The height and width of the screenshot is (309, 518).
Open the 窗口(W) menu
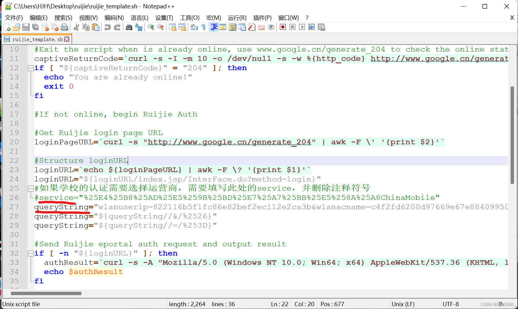tap(289, 18)
